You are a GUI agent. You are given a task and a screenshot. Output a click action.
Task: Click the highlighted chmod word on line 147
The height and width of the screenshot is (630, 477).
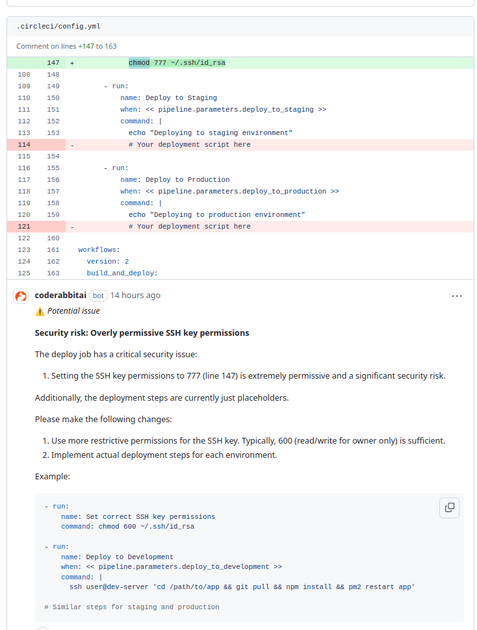coord(138,63)
